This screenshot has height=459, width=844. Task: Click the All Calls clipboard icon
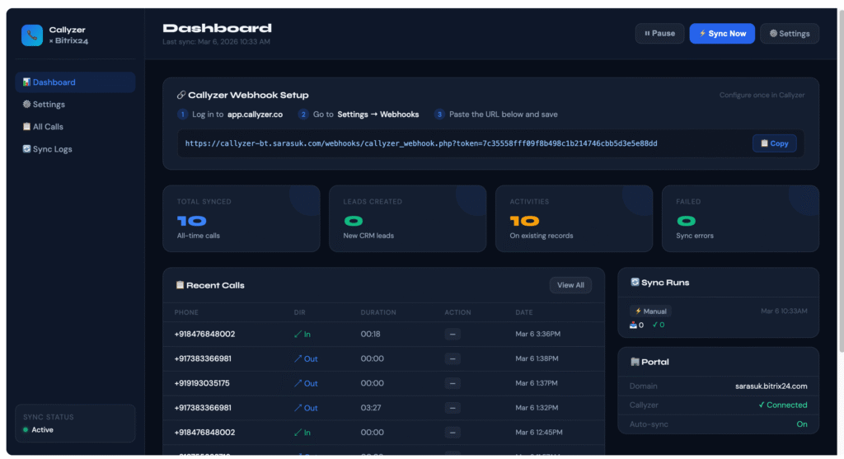(x=26, y=127)
